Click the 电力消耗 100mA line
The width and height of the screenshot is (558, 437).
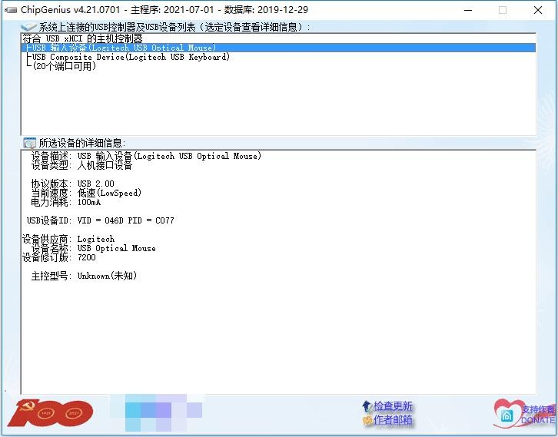(66, 202)
